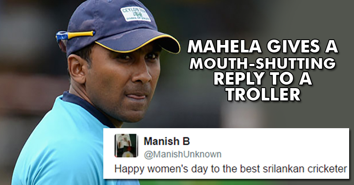354x185 pixels.
Task: Click the Ceylon Tea logo on cap
Action: click(x=136, y=14)
